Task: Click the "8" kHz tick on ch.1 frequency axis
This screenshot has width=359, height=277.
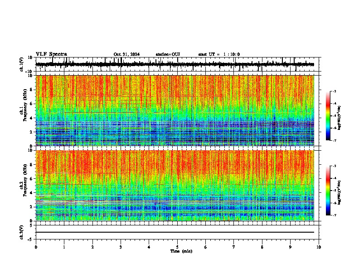Action: point(31,90)
